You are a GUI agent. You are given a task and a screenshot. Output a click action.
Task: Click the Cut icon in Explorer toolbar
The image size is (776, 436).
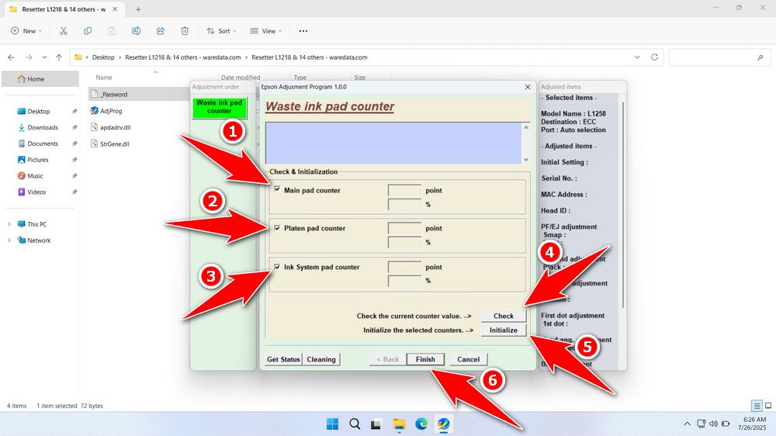point(64,31)
